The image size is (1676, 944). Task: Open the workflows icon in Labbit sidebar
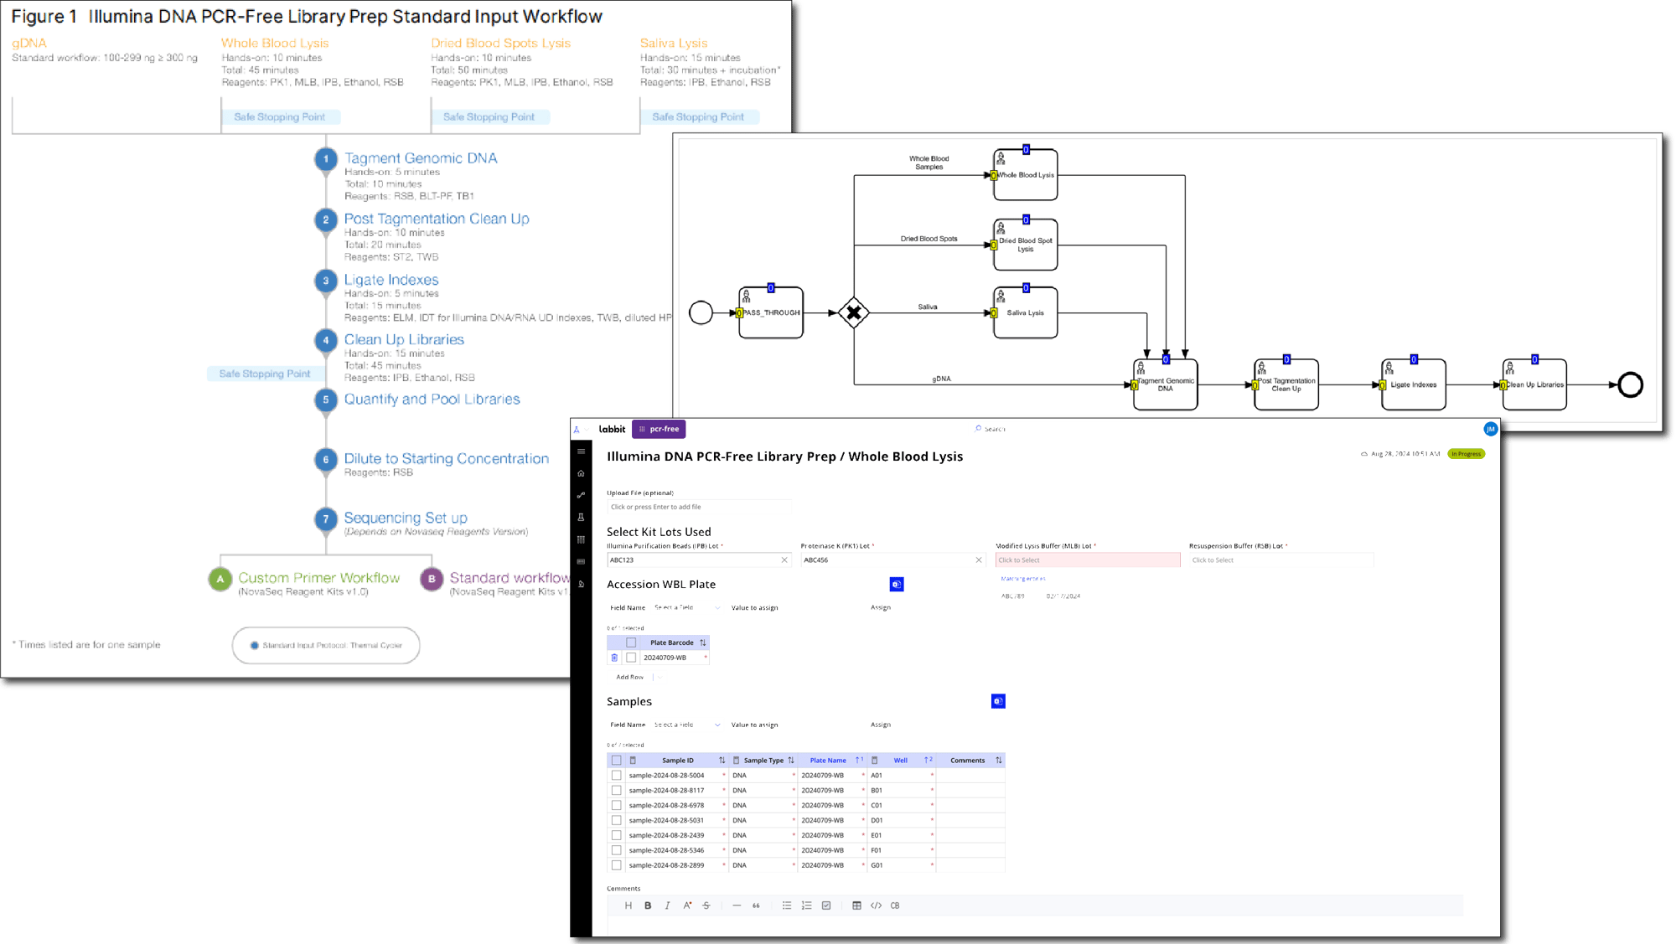581,495
